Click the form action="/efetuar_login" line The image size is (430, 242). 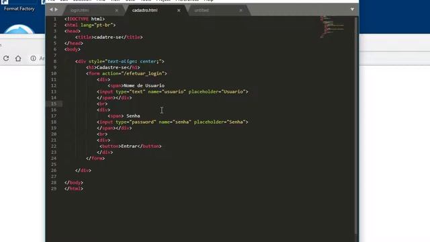point(126,73)
